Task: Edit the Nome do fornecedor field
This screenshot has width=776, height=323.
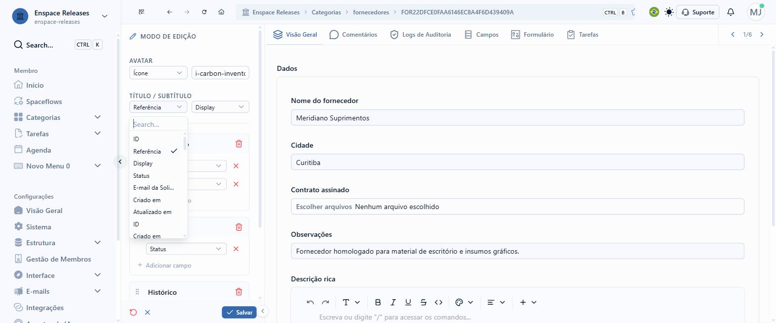Action: pos(518,117)
